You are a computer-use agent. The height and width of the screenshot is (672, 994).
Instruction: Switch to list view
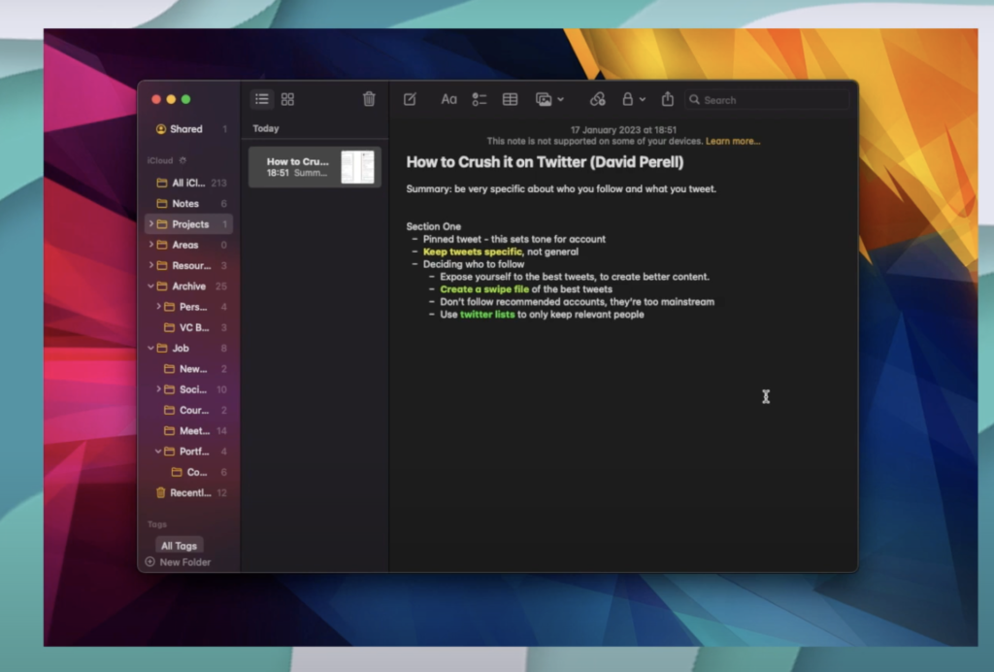click(x=262, y=99)
